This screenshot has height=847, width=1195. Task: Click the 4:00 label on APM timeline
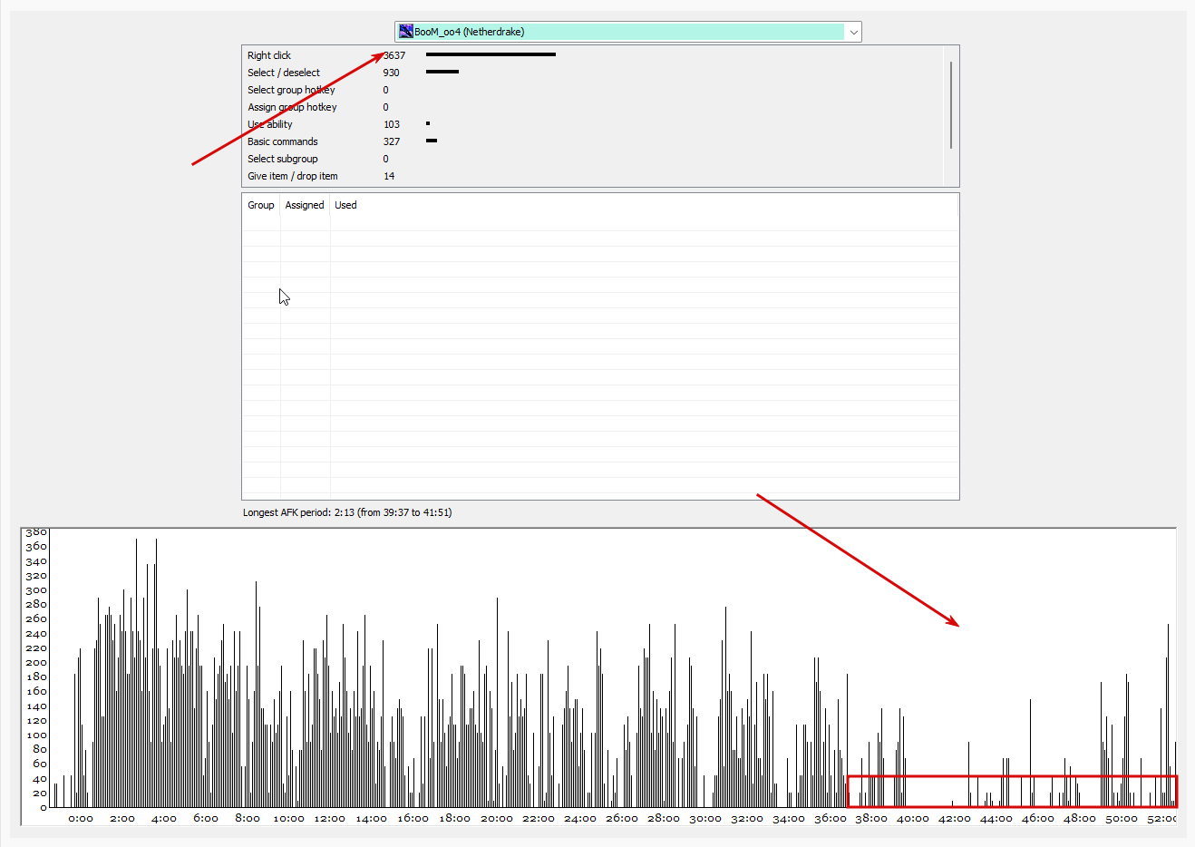click(x=164, y=819)
